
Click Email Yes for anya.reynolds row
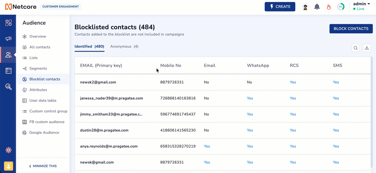(x=207, y=146)
